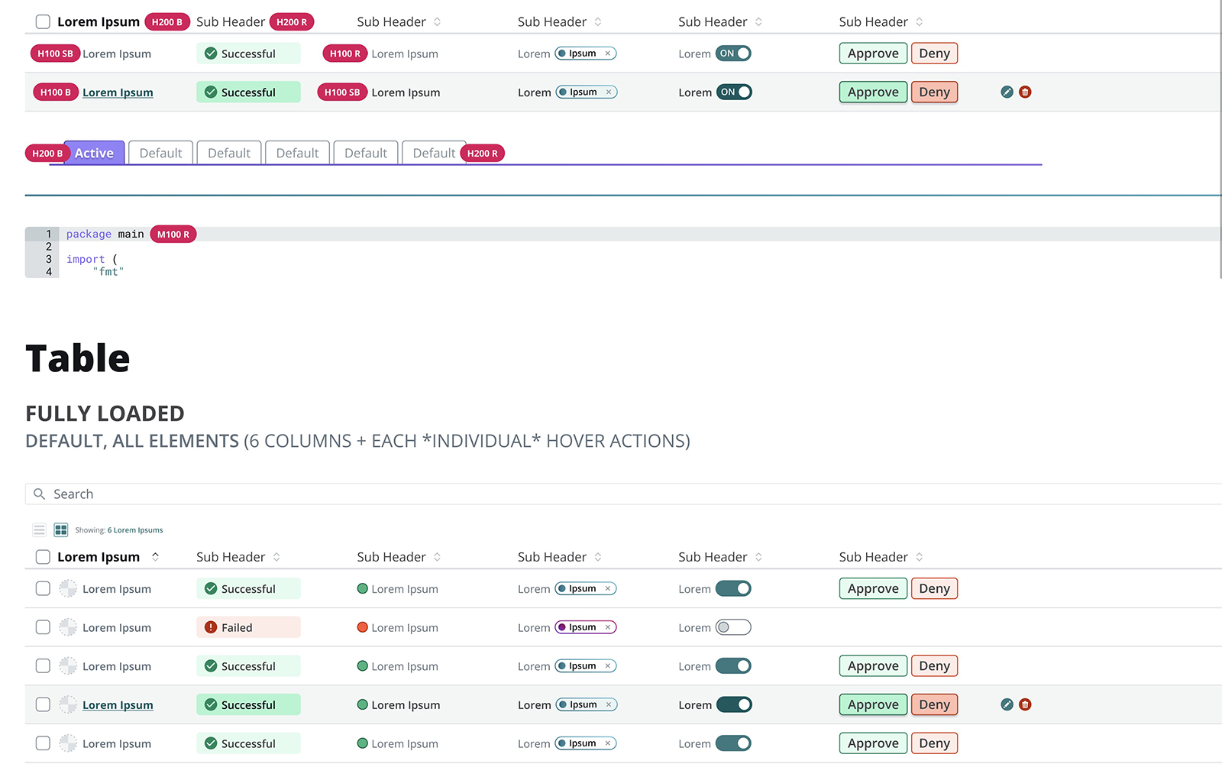Viewport: 1222px width, 764px height.
Task: Click the pencil edit icon in top table
Action: point(1007,92)
